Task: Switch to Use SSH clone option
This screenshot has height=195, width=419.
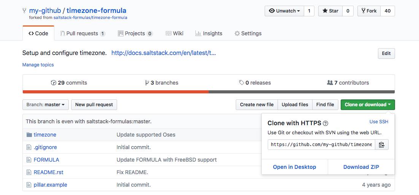Action: tap(379, 122)
